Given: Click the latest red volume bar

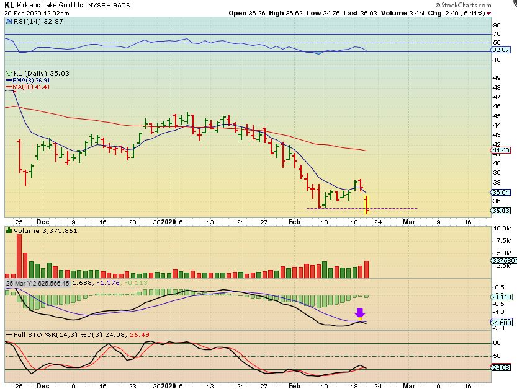Looking at the screenshot, I should pos(366,269).
